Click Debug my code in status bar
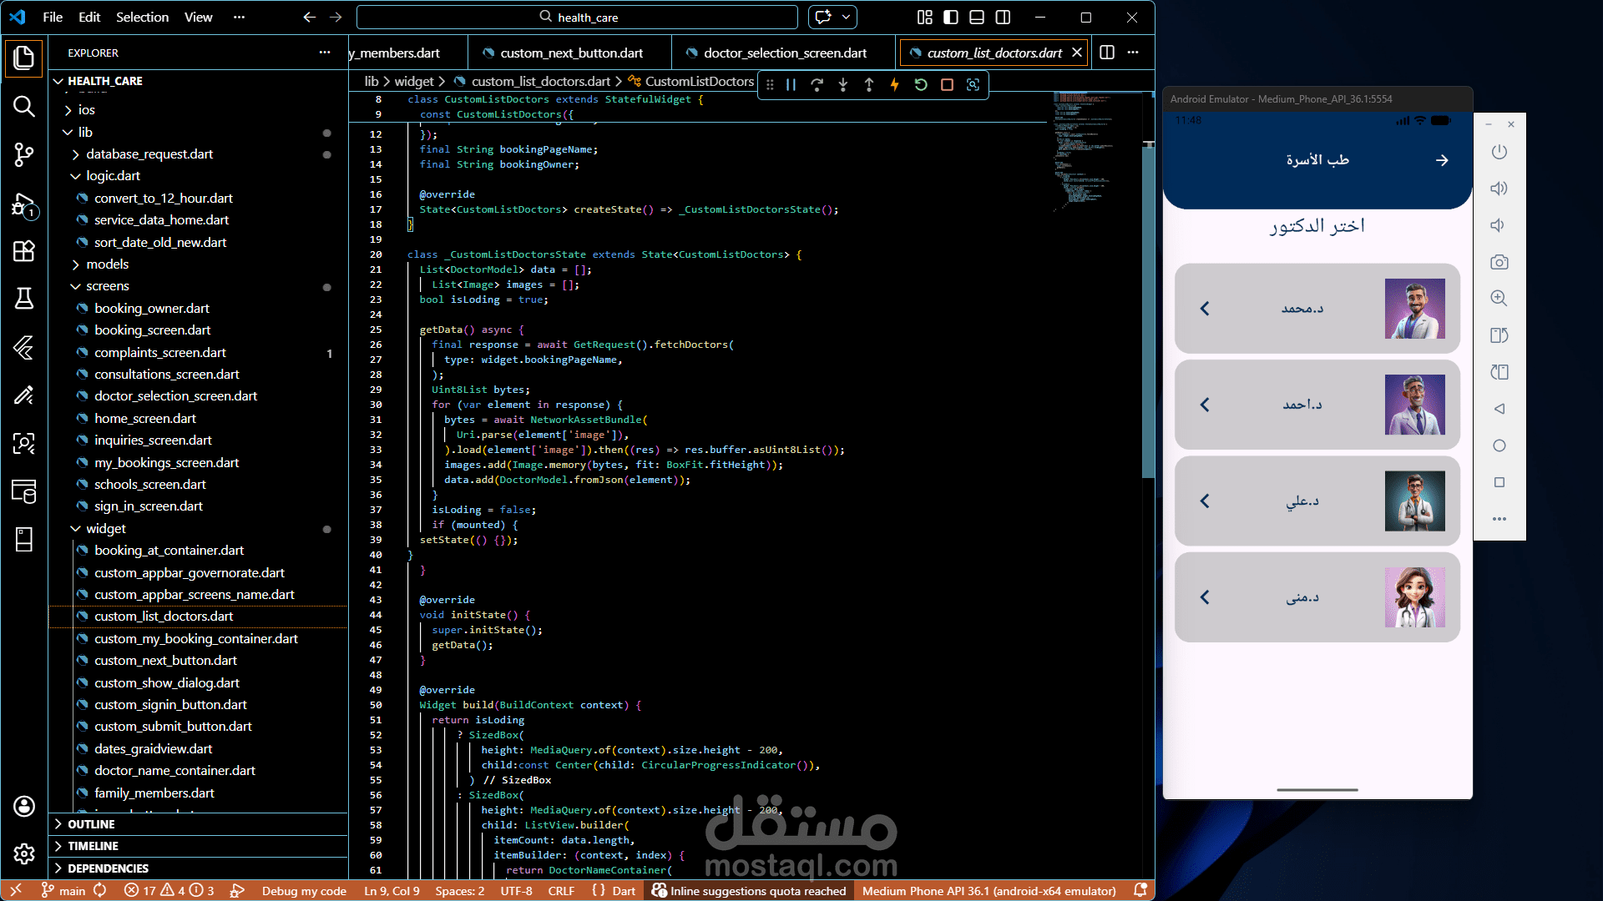1603x901 pixels. [x=304, y=891]
